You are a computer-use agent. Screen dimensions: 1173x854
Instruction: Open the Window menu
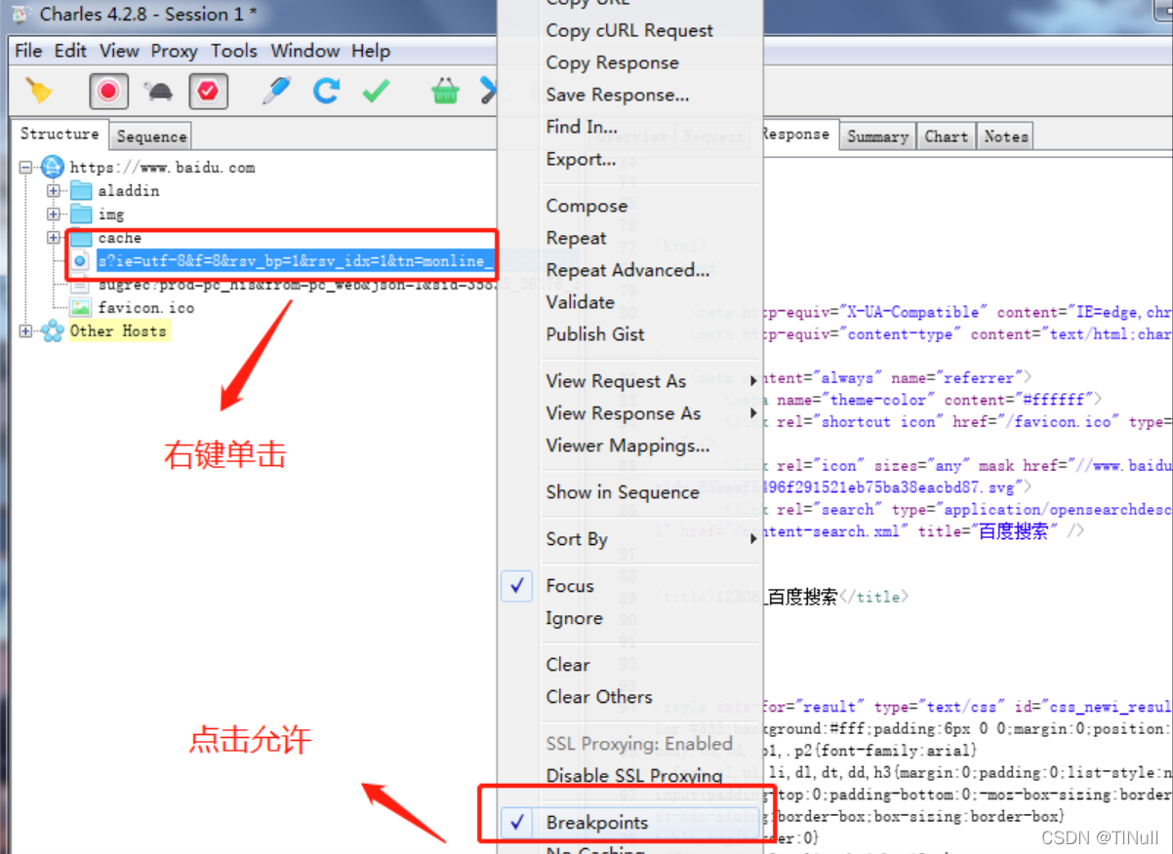pyautogui.click(x=305, y=51)
